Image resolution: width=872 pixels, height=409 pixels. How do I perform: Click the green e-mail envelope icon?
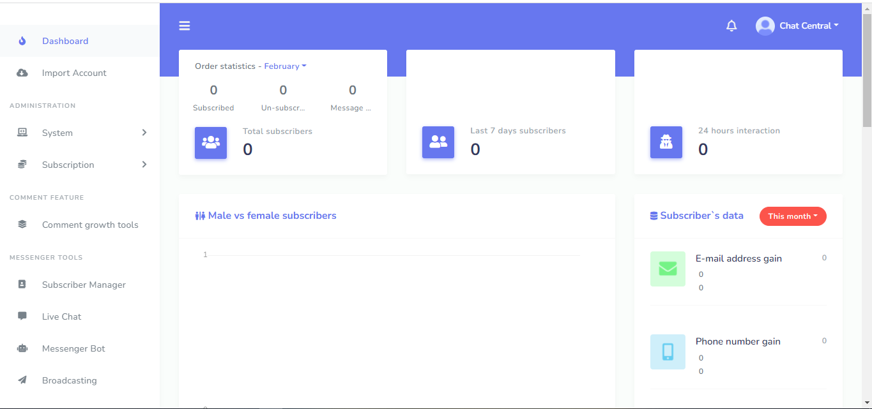pyautogui.click(x=668, y=269)
